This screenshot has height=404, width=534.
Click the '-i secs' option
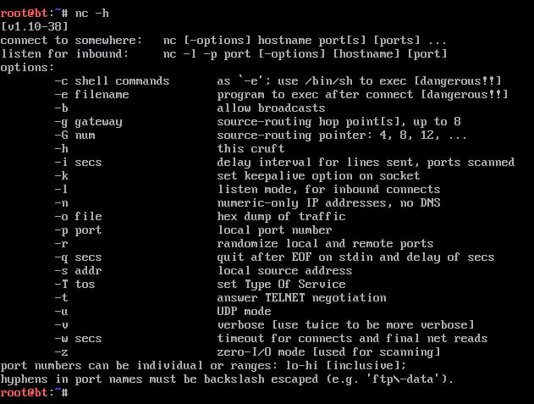point(78,163)
